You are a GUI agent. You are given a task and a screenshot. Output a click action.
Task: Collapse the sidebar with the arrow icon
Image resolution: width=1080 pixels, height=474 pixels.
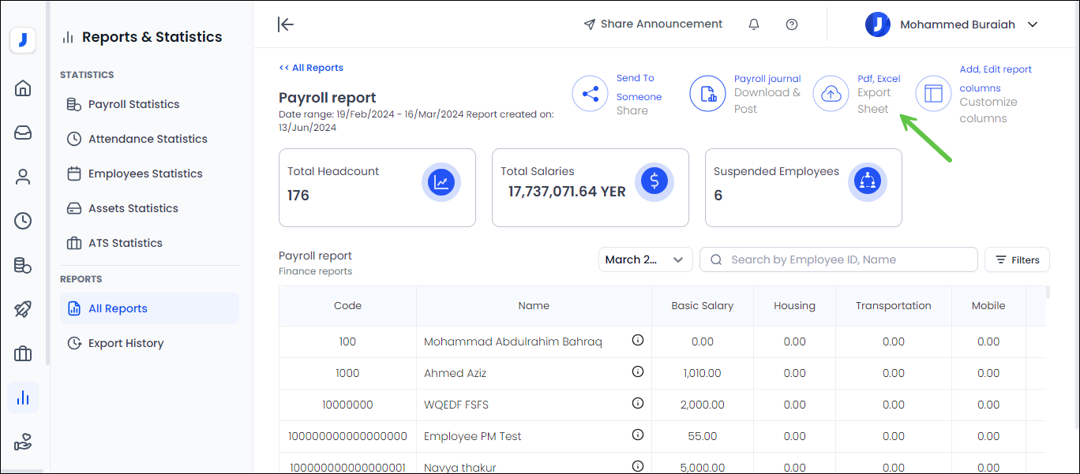(x=285, y=24)
